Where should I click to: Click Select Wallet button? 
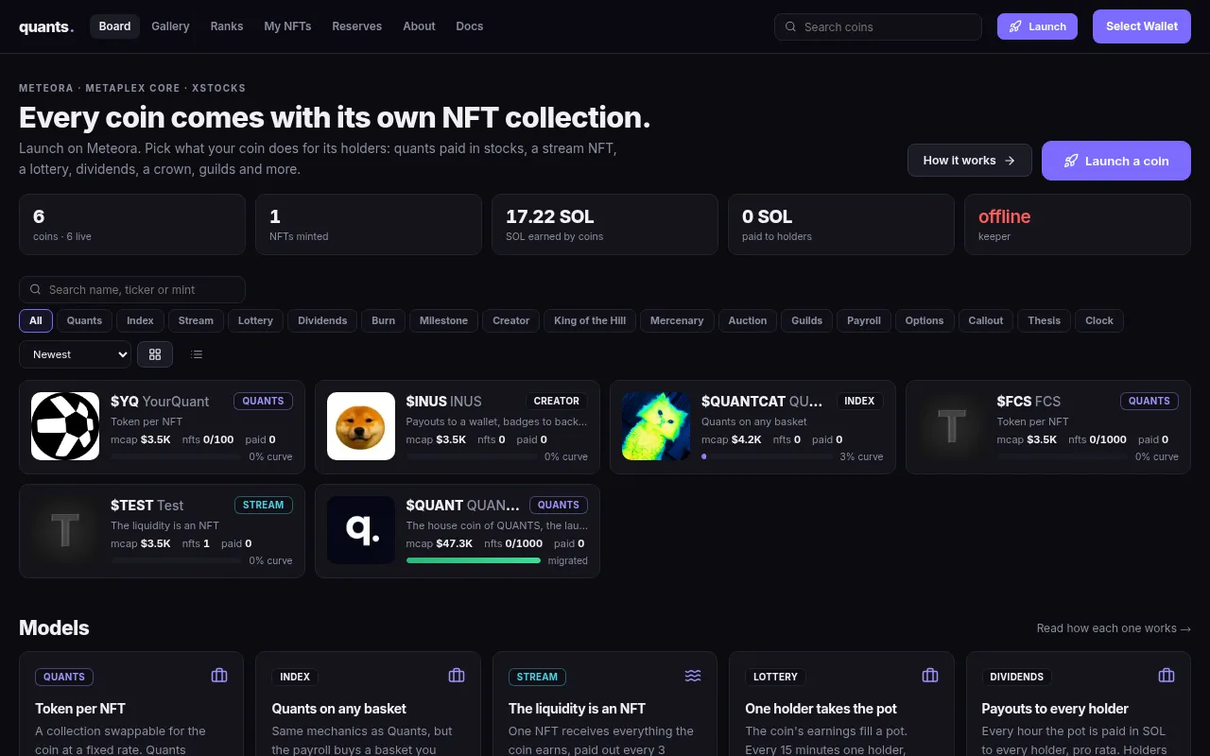(1142, 26)
